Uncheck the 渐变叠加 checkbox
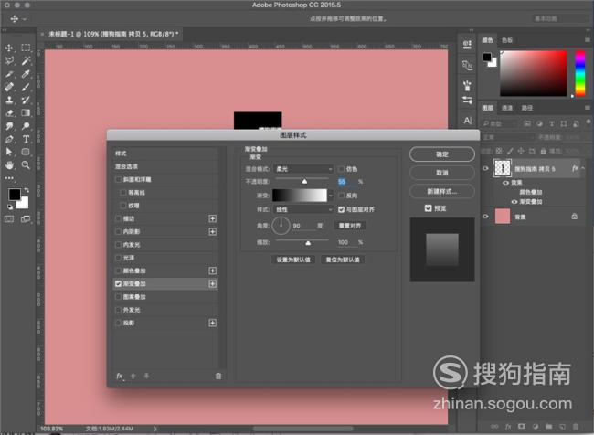 point(118,284)
